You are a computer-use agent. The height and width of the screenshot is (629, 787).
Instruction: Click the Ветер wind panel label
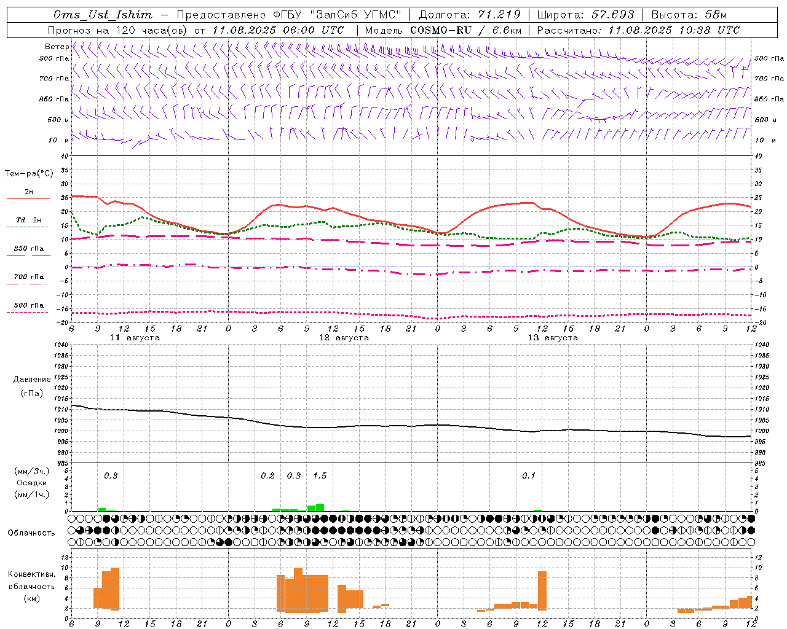tap(57, 47)
